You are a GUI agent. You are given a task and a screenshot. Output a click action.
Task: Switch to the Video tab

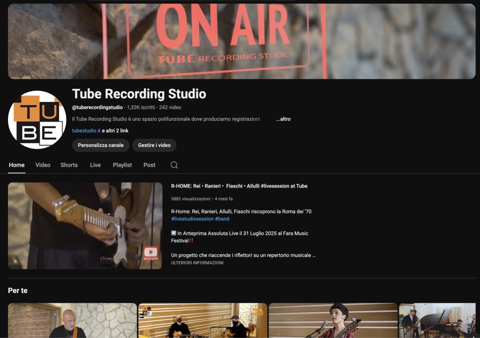click(x=43, y=165)
